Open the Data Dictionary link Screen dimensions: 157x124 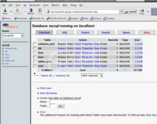[49, 93]
